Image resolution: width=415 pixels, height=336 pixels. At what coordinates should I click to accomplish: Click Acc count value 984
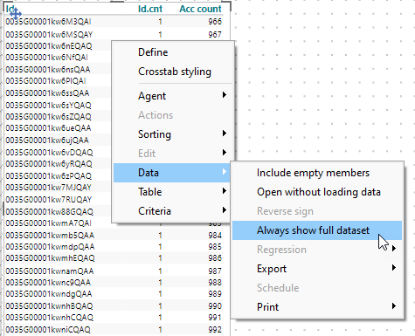click(215, 235)
